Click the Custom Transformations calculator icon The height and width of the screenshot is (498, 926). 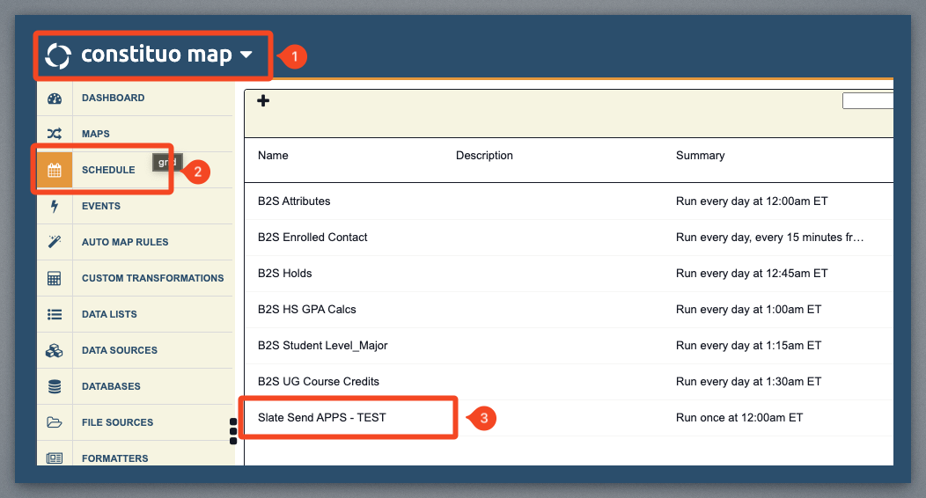55,278
